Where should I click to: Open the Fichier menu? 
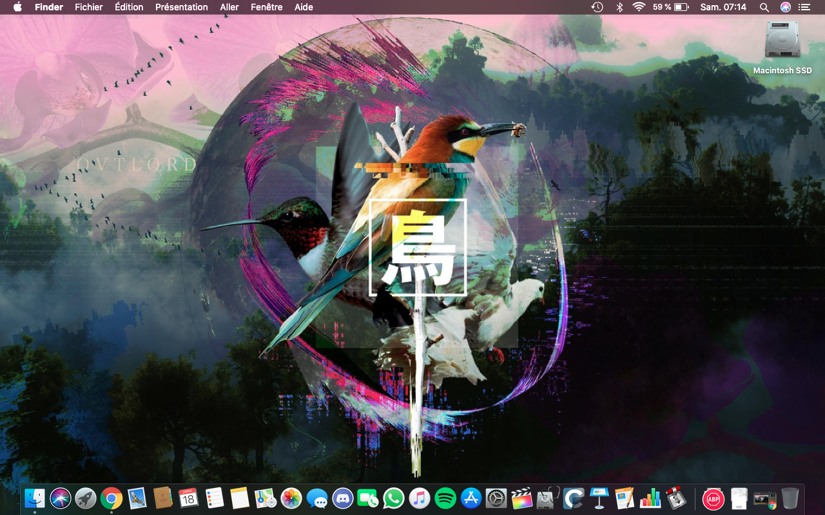89,7
